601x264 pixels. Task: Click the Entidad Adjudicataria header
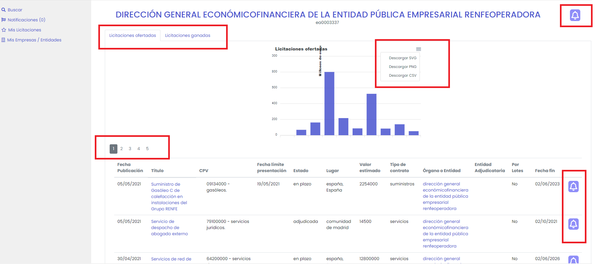click(489, 168)
